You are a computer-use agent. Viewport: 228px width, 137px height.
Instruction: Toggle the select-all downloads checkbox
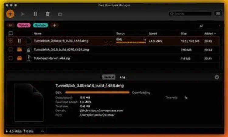[x=11, y=33]
